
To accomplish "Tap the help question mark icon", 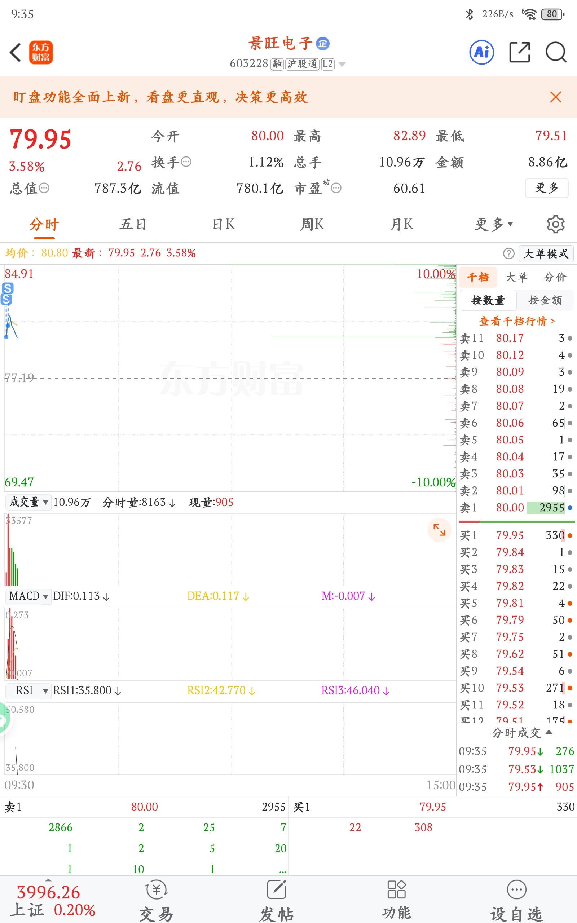I will pyautogui.click(x=509, y=253).
